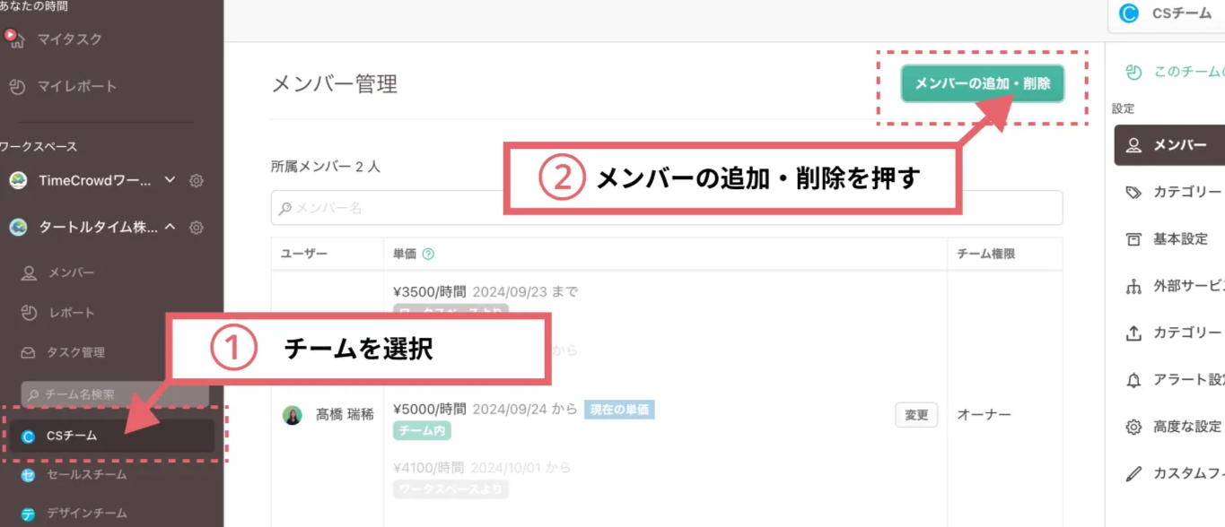Click the gear icon beside TimeCrowd workspace

coord(197,181)
